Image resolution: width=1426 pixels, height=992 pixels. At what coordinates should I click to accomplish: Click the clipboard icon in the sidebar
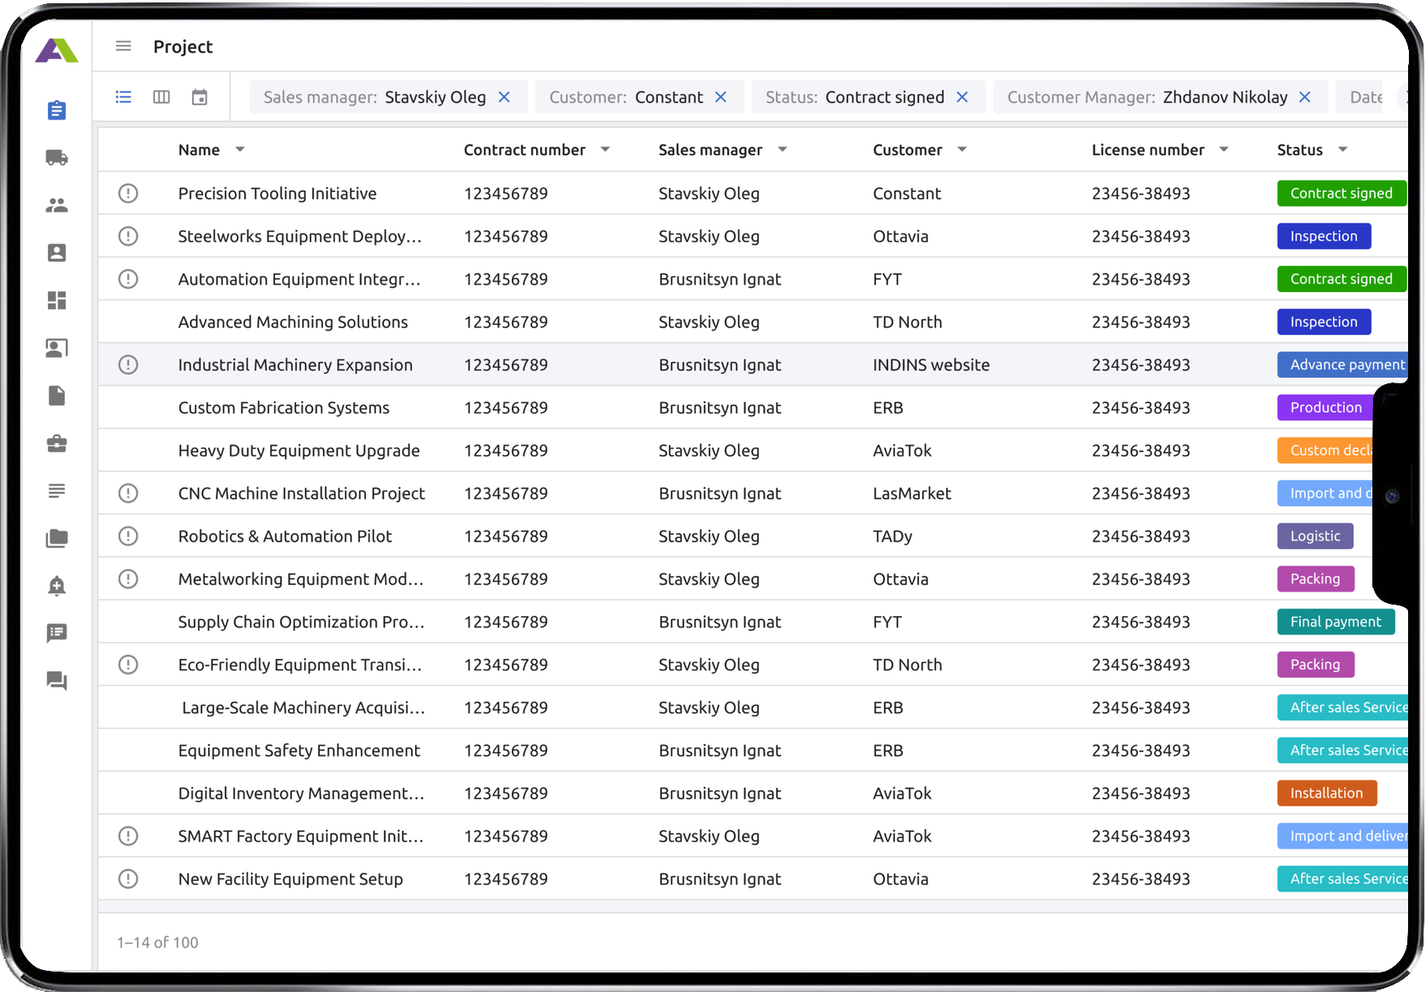coord(57,110)
